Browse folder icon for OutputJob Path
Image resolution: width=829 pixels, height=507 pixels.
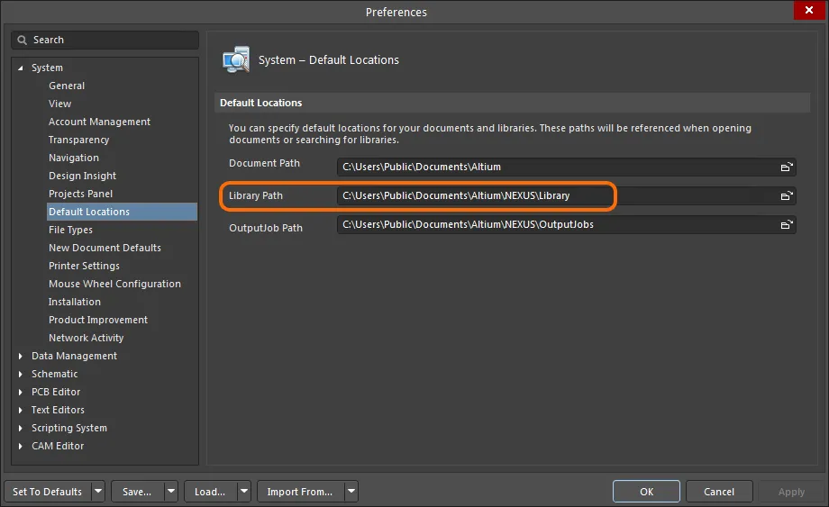(787, 224)
